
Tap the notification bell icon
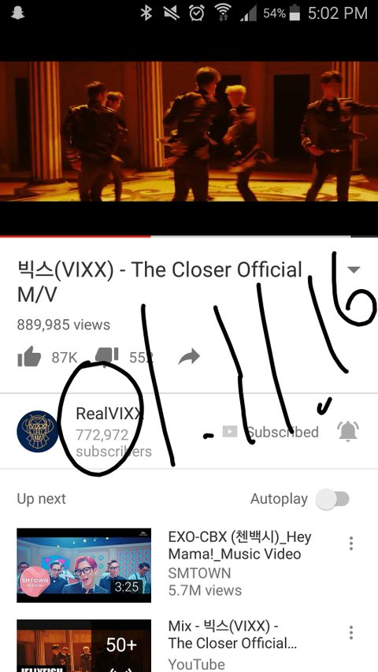(348, 432)
